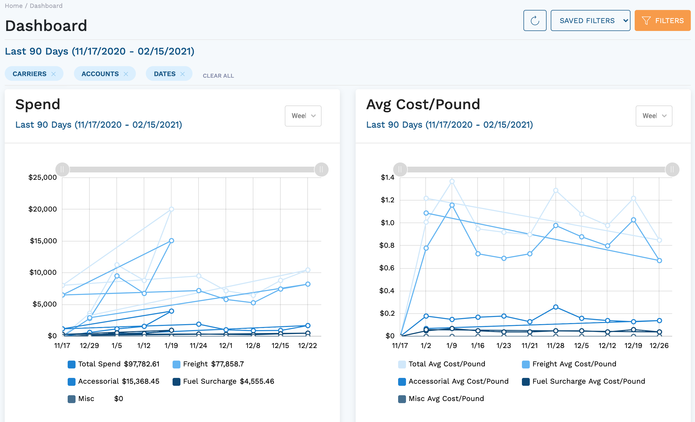The height and width of the screenshot is (422, 695).
Task: Toggle Total Spend series in legend
Action: pos(72,364)
